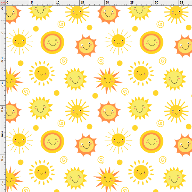Click the "30" mark on the horizontal ruler
Viewport: 192px width, 192px height.
pos(156,3)
